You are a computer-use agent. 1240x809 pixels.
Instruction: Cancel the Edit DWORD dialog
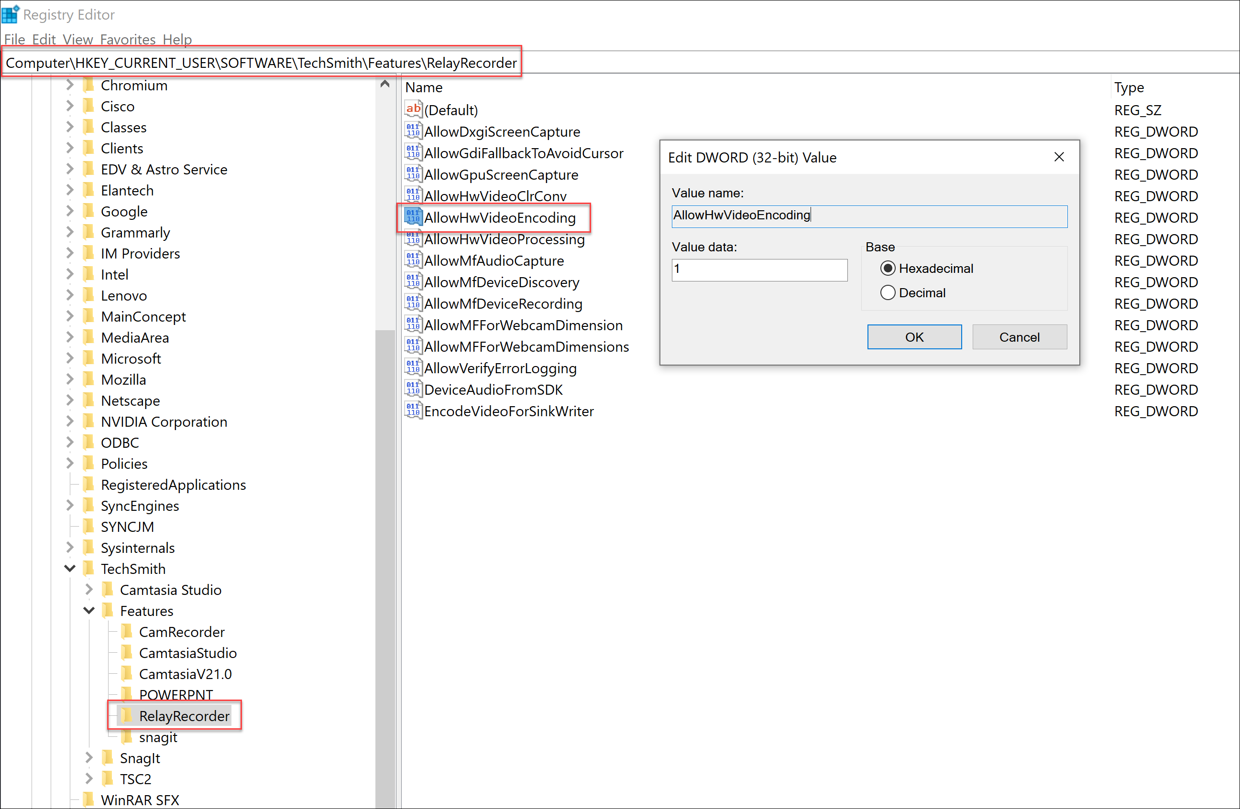1019,337
